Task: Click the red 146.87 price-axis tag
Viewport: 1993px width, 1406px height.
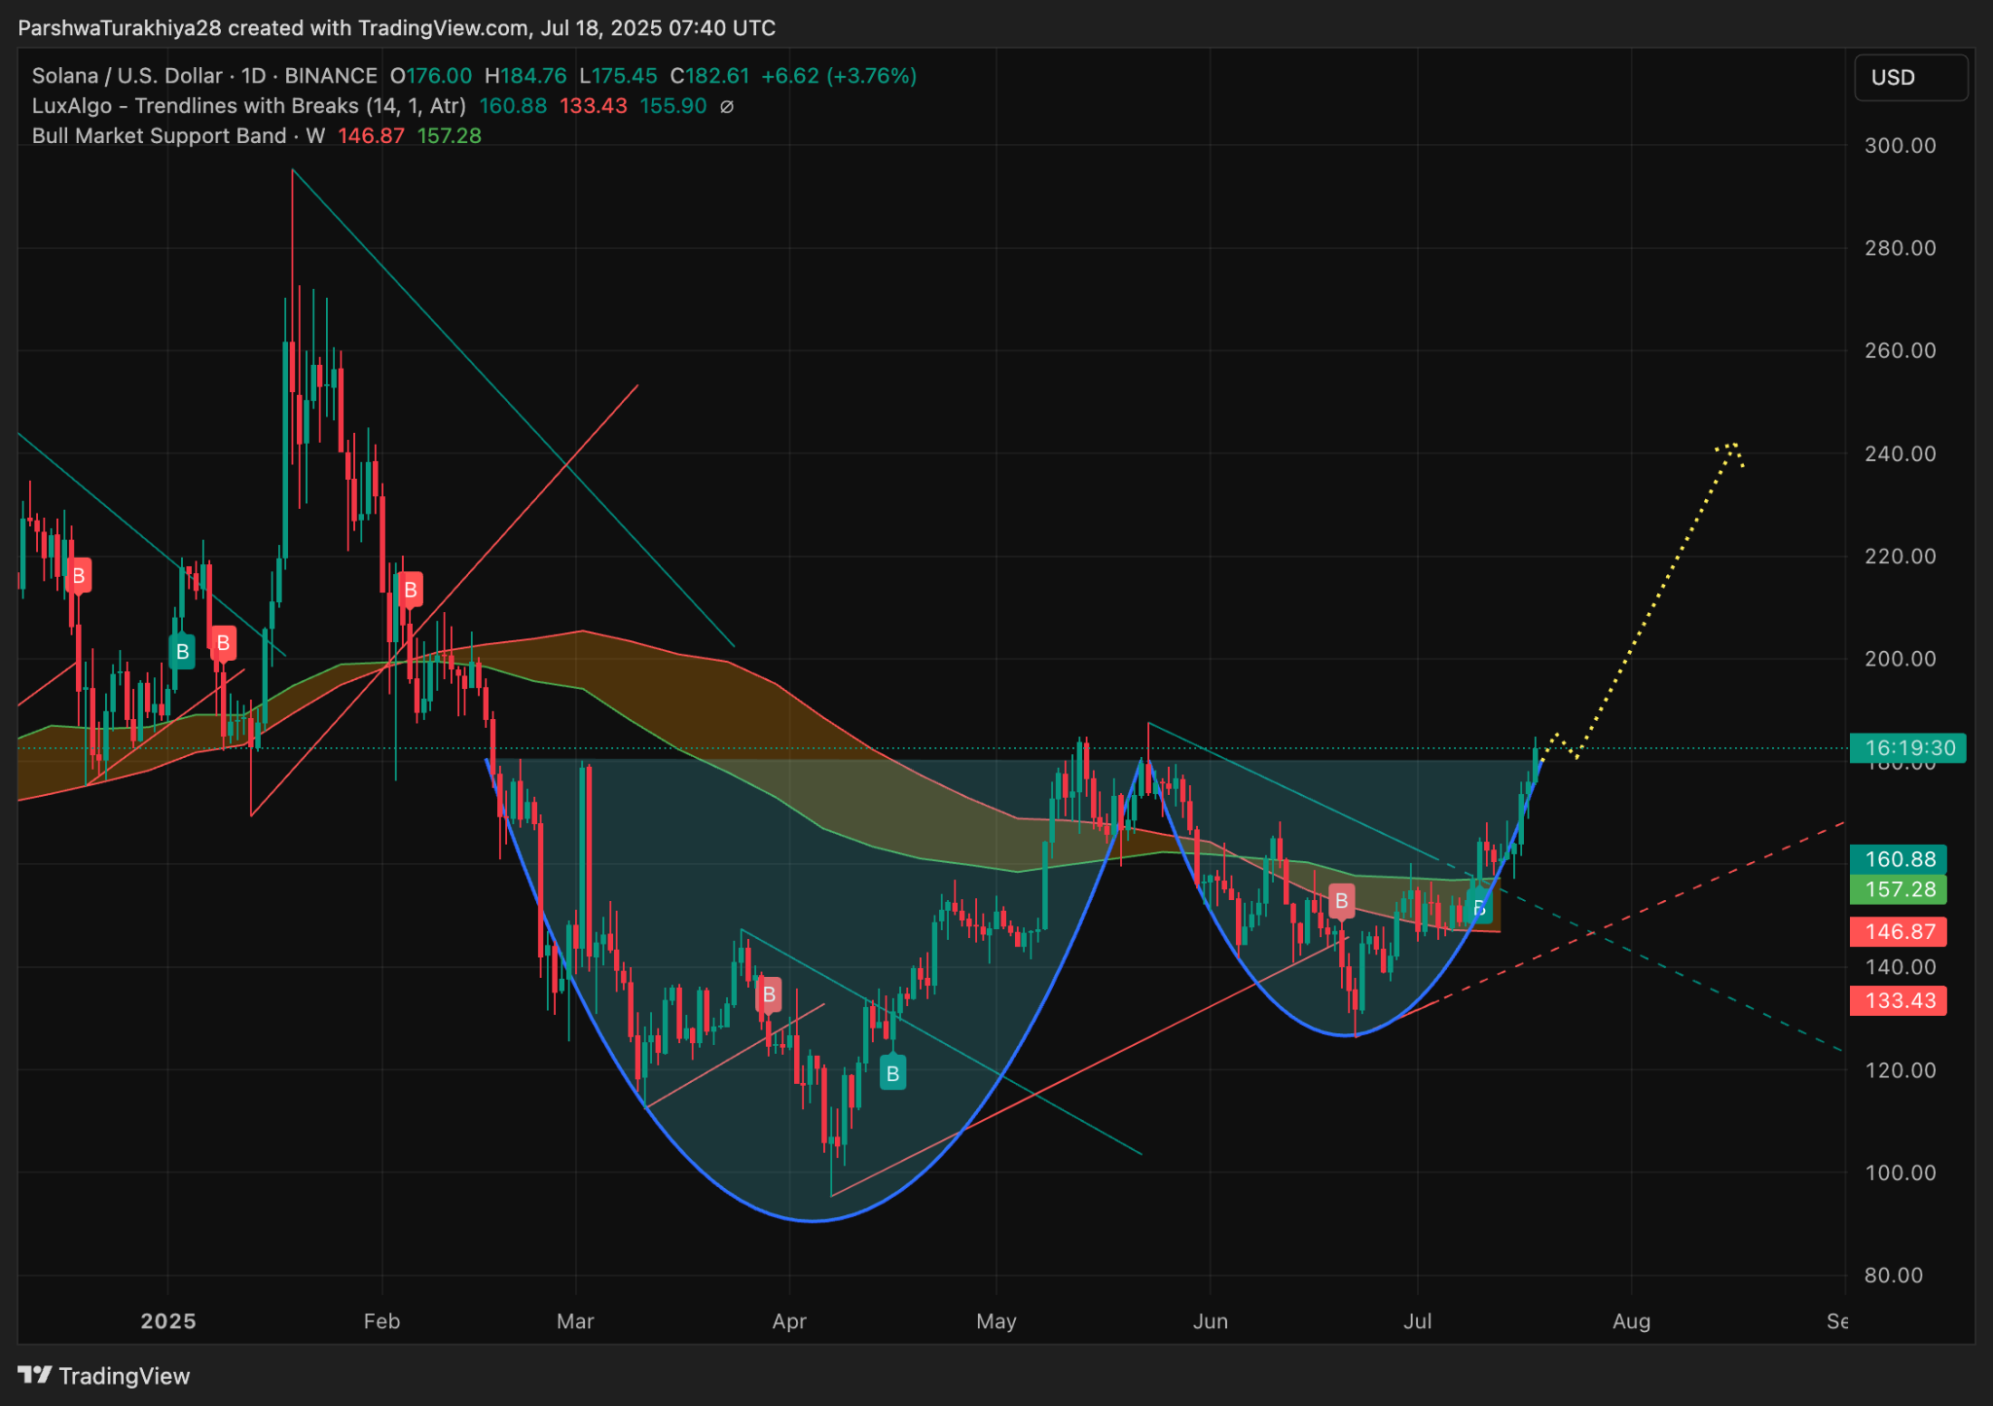Action: pos(1899,932)
